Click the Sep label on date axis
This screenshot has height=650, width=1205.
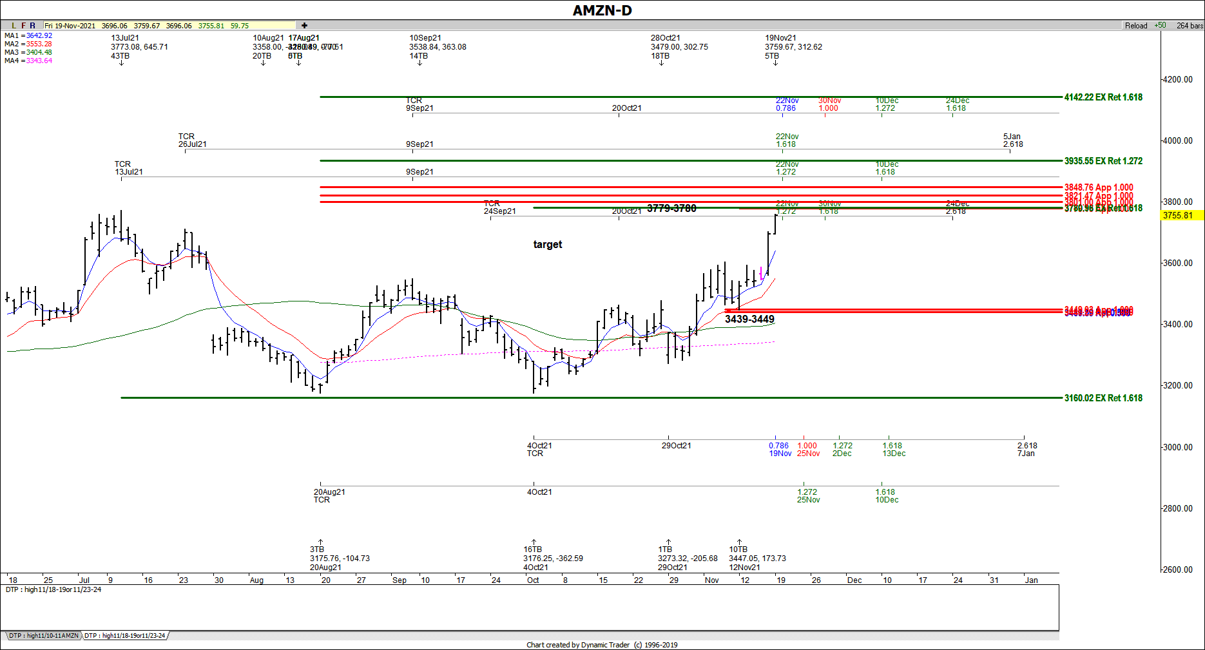[400, 580]
